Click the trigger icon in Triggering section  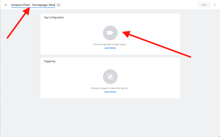pos(110,77)
